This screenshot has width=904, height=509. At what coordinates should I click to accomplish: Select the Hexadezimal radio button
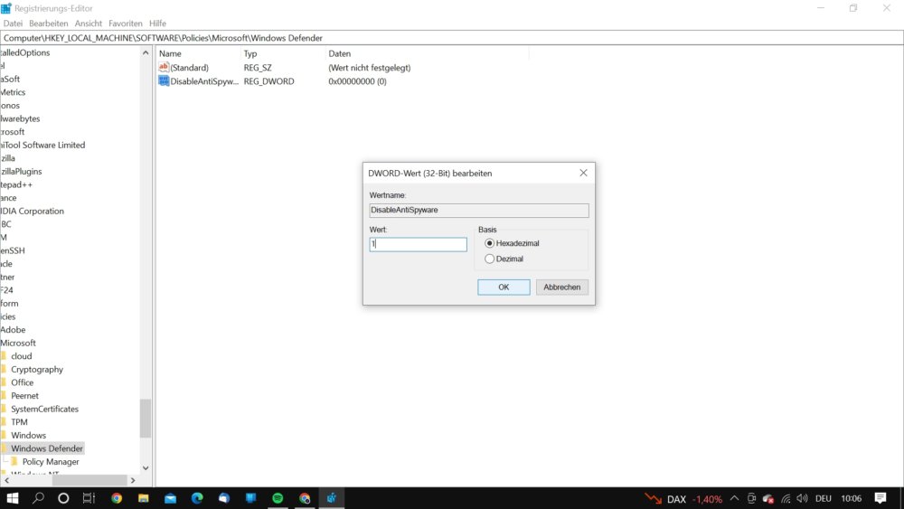(x=489, y=243)
